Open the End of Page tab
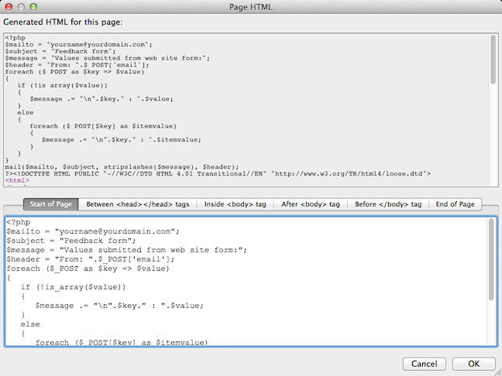This screenshot has width=502, height=376. [x=456, y=204]
